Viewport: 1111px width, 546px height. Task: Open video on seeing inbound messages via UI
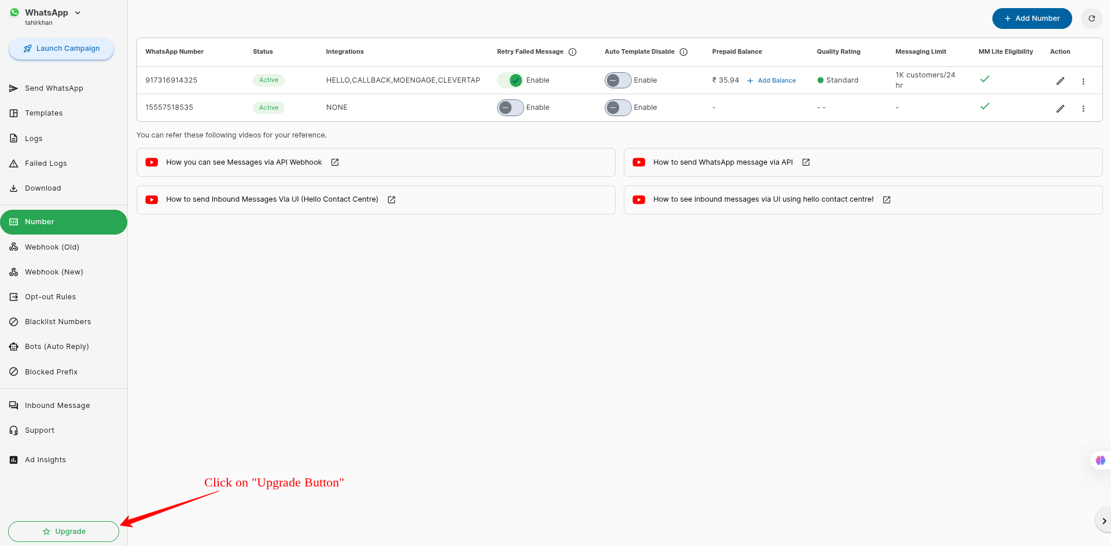click(863, 200)
